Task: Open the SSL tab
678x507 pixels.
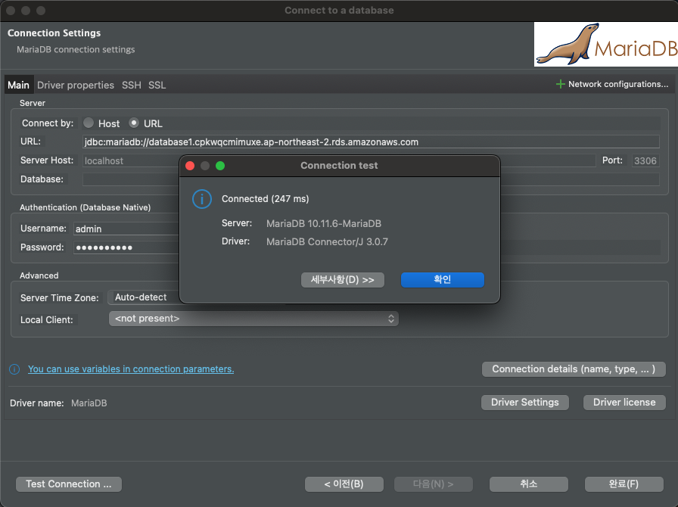Action: tap(157, 85)
